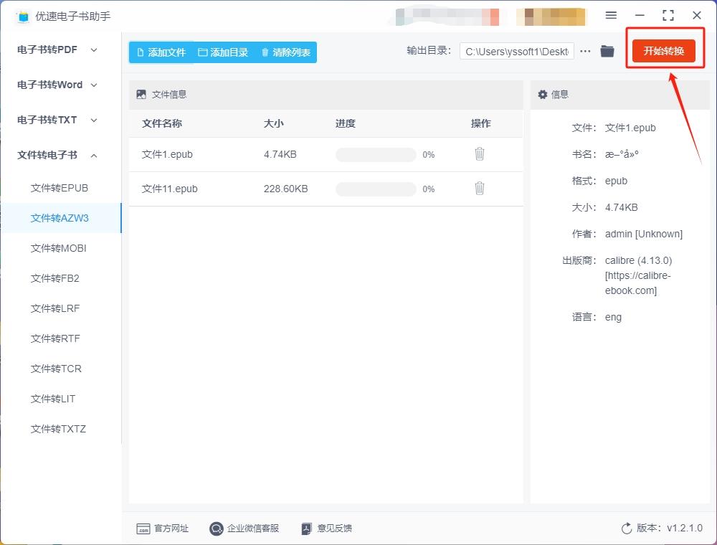Click the 信息 panel gear icon
This screenshot has width=717, height=545.
click(543, 94)
